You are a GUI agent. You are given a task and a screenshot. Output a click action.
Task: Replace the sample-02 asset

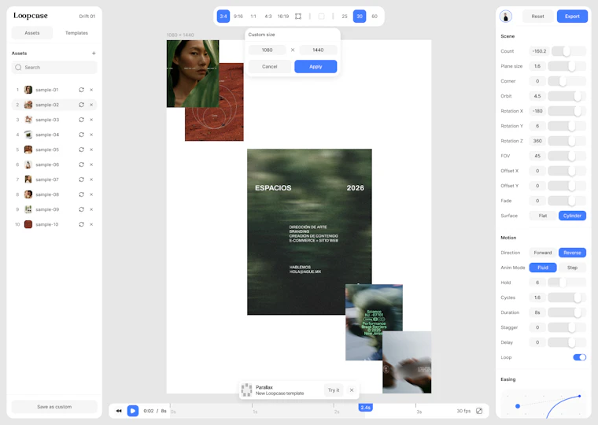81,105
